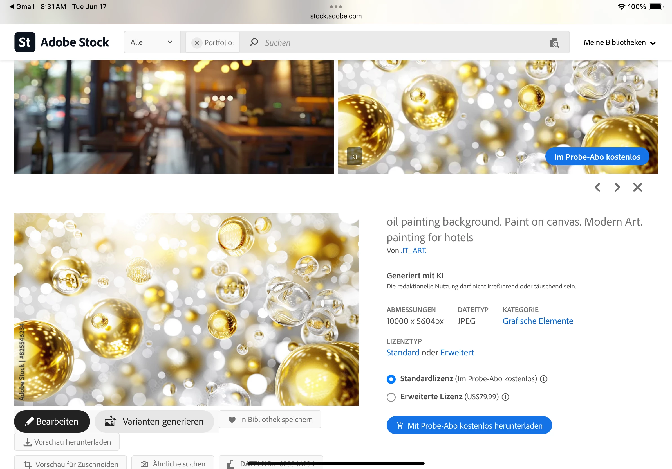
Task: Expand the Meine Bibliotheken menu
Action: [x=619, y=43]
